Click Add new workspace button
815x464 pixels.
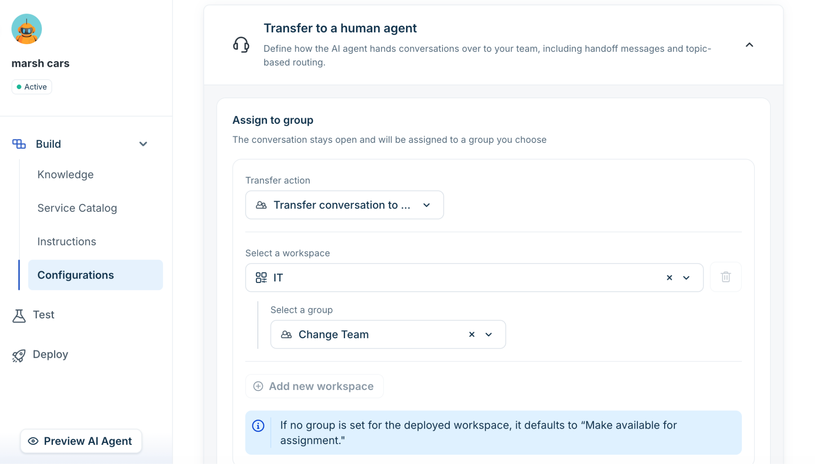pyautogui.click(x=314, y=386)
